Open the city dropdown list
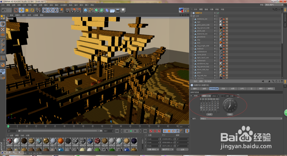The image size is (287, 156). [x=241, y=119]
